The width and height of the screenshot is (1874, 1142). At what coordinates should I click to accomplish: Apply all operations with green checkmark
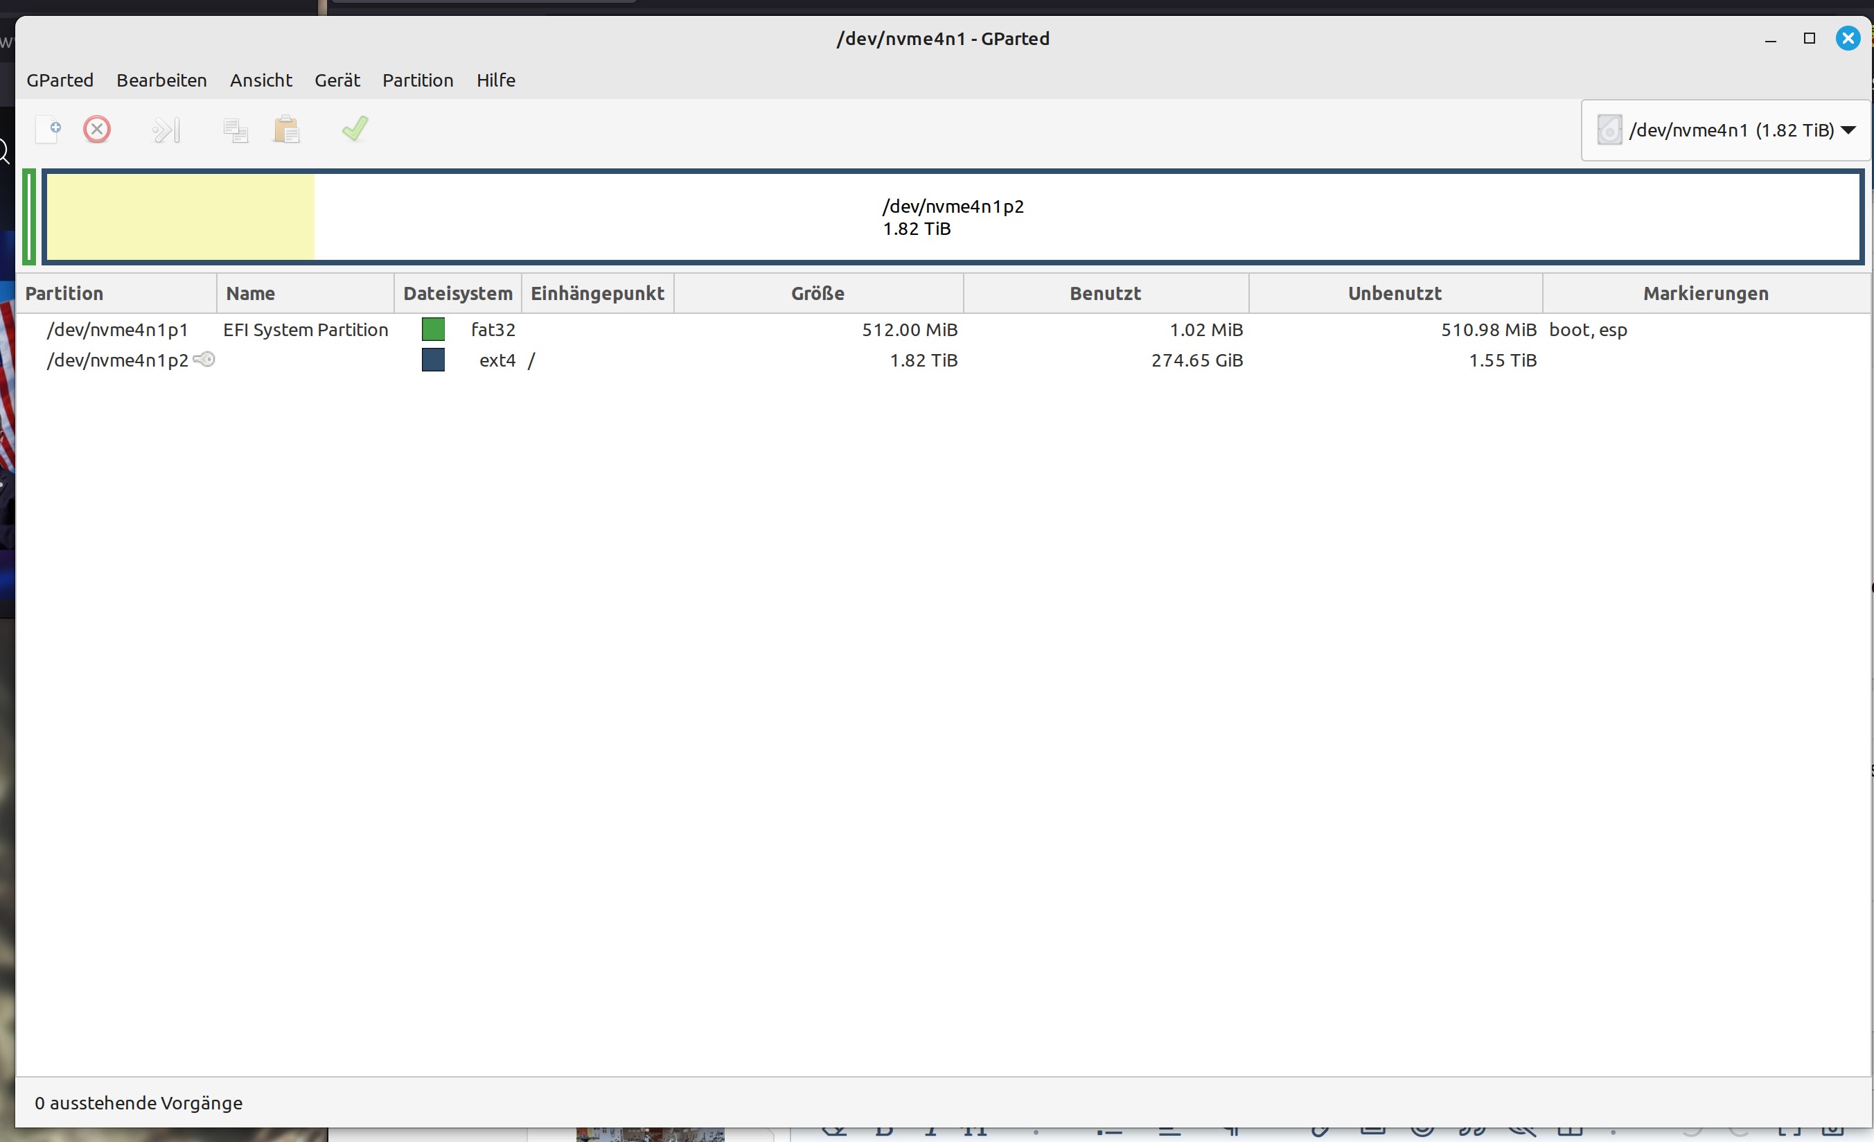(355, 129)
